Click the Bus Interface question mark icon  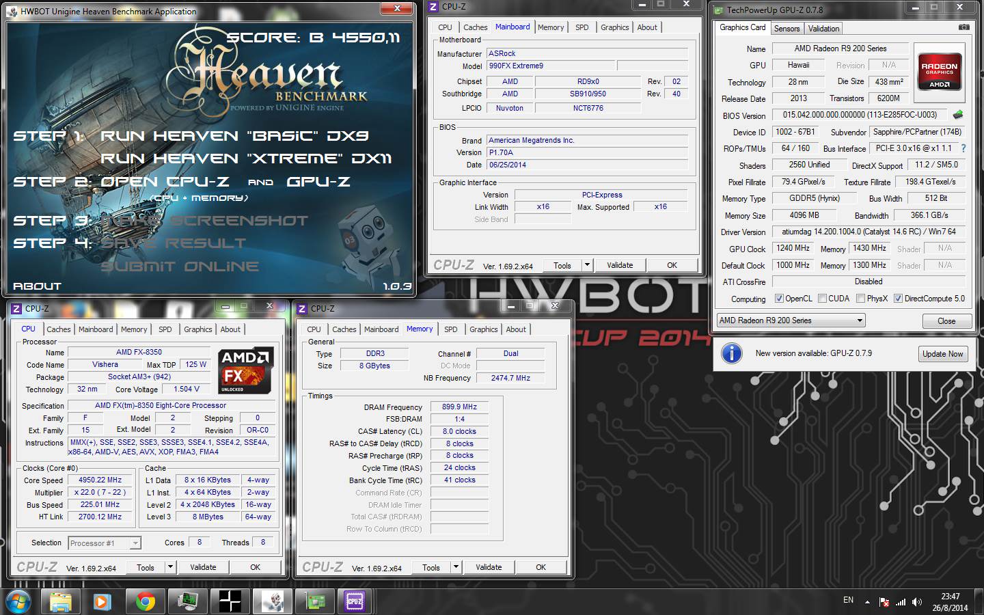coord(963,148)
